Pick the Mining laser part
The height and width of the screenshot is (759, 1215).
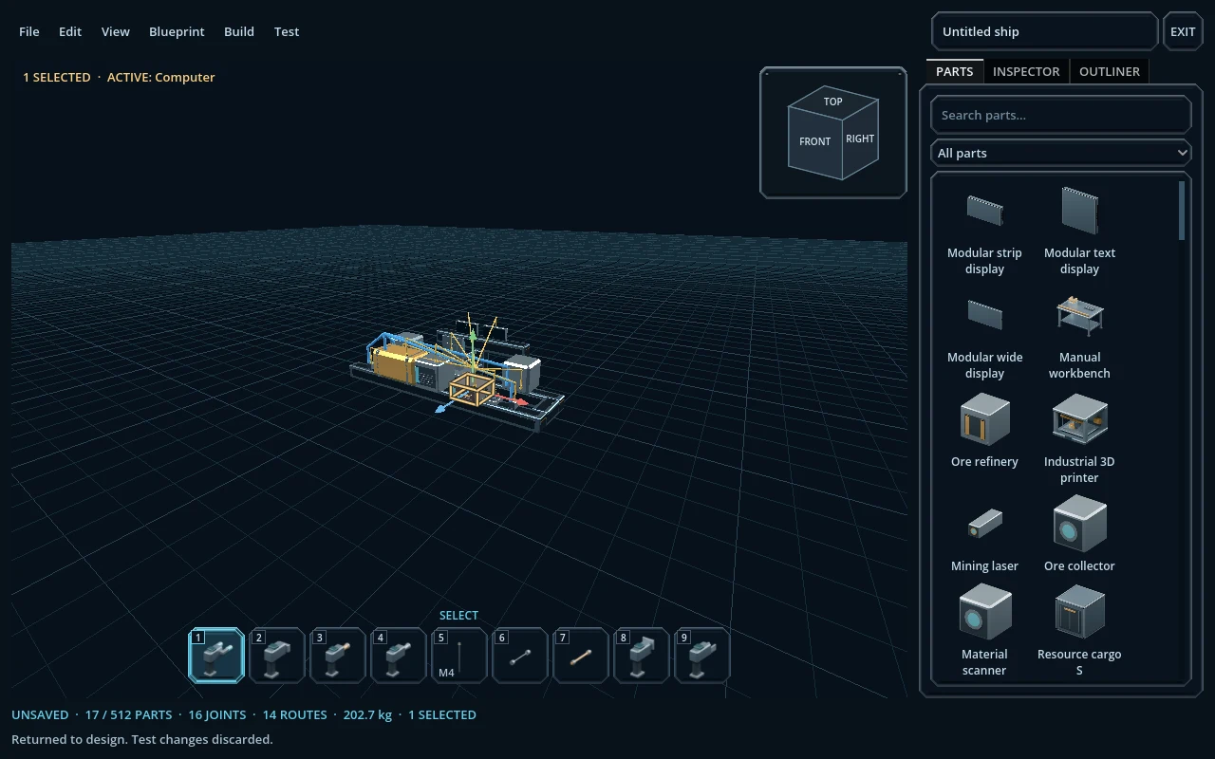click(x=984, y=537)
